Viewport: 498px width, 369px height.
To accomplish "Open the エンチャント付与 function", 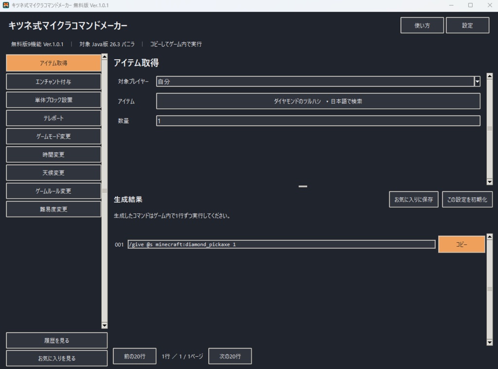I will (x=53, y=82).
